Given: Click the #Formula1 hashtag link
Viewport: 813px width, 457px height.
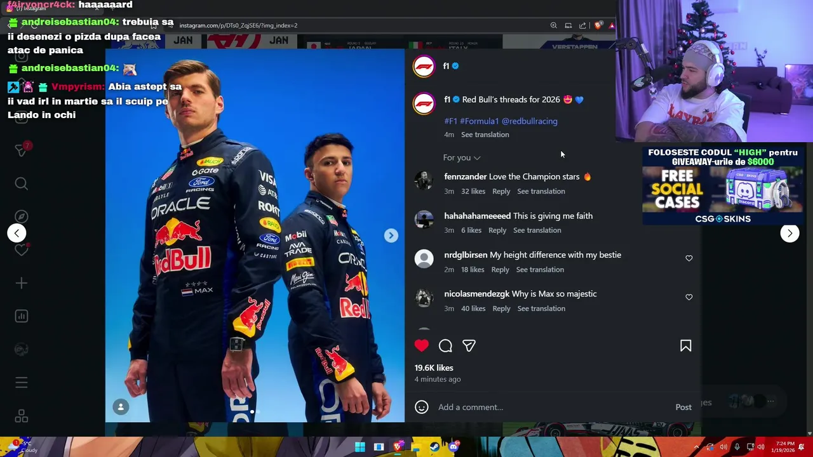Looking at the screenshot, I should [479, 121].
